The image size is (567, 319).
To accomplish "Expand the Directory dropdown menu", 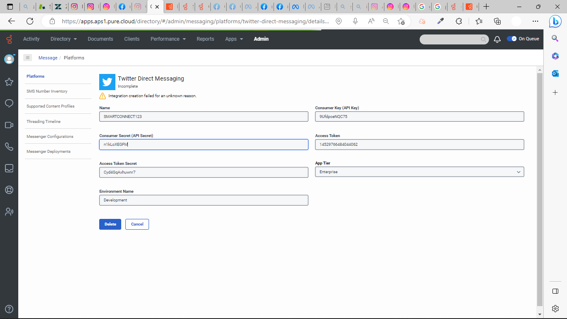I will point(64,39).
